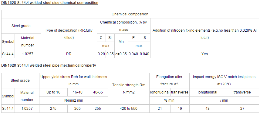Click the silicon max value 0.35

point(110,54)
